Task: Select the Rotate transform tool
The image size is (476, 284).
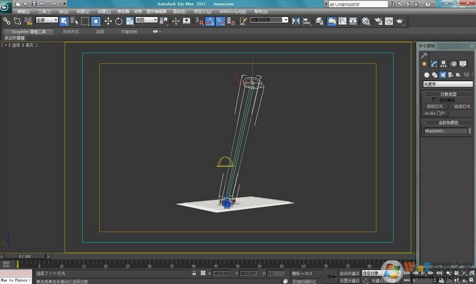Action: click(119, 21)
